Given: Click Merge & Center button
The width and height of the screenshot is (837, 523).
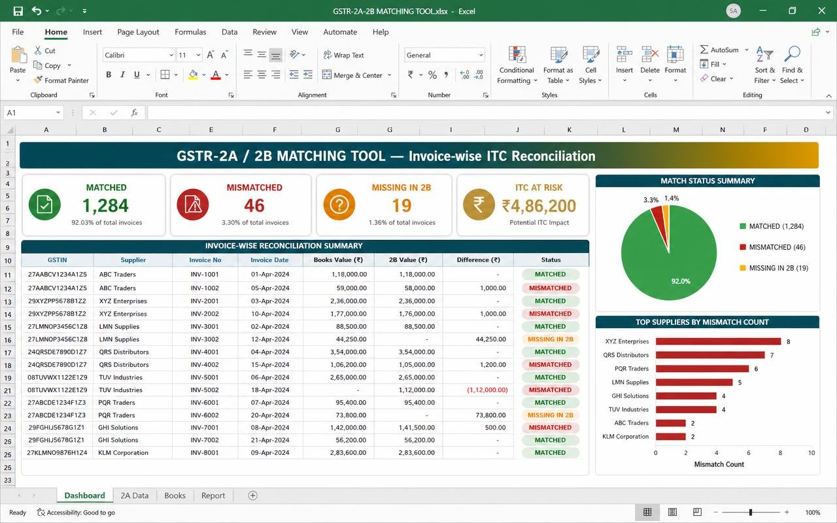Looking at the screenshot, I should pyautogui.click(x=352, y=75).
